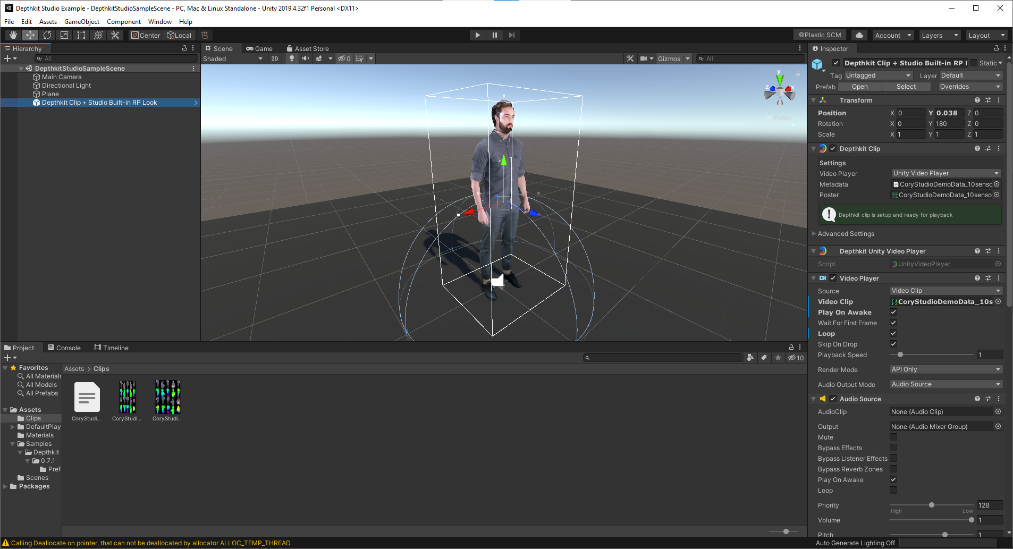Select the Scale tool

click(x=64, y=35)
